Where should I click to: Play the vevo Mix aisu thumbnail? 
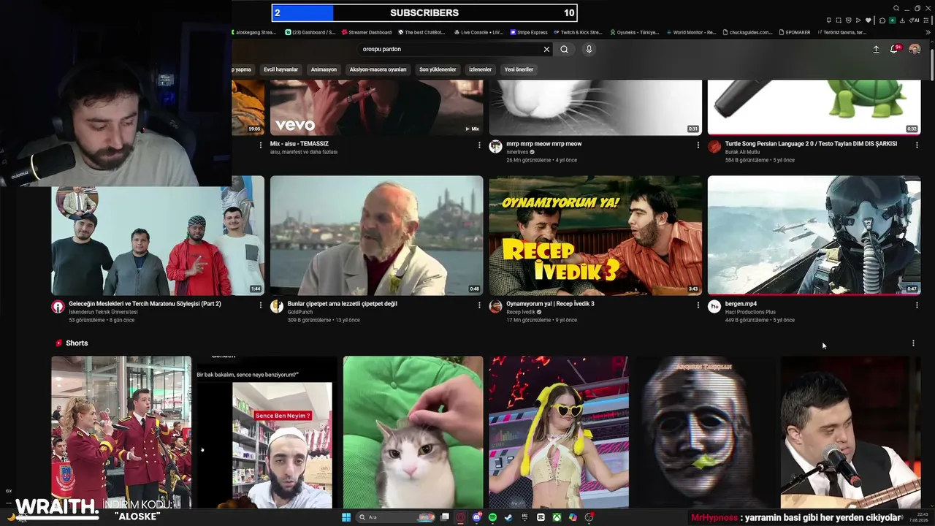(x=376, y=107)
